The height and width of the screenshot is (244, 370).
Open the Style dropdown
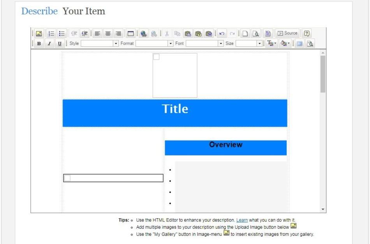click(x=100, y=44)
